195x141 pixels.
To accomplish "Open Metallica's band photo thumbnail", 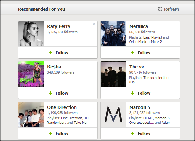I will click(x=113, y=34).
